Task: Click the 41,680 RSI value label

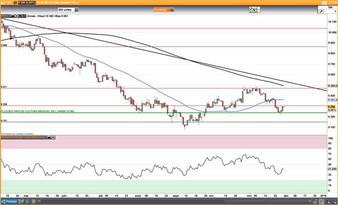Action: (x=332, y=169)
